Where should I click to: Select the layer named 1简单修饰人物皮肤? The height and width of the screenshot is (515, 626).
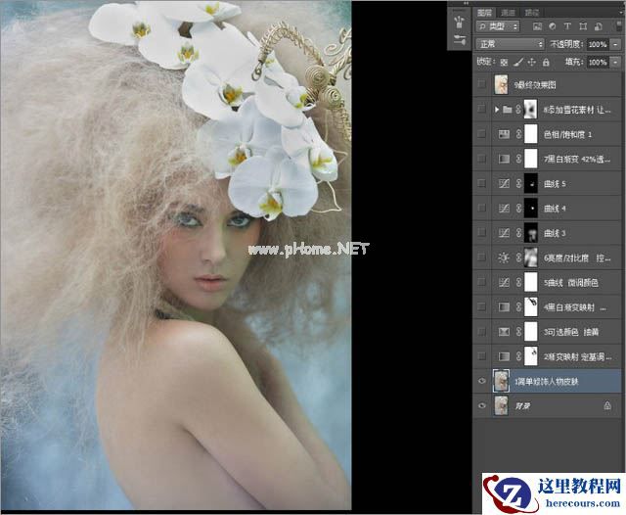(546, 382)
